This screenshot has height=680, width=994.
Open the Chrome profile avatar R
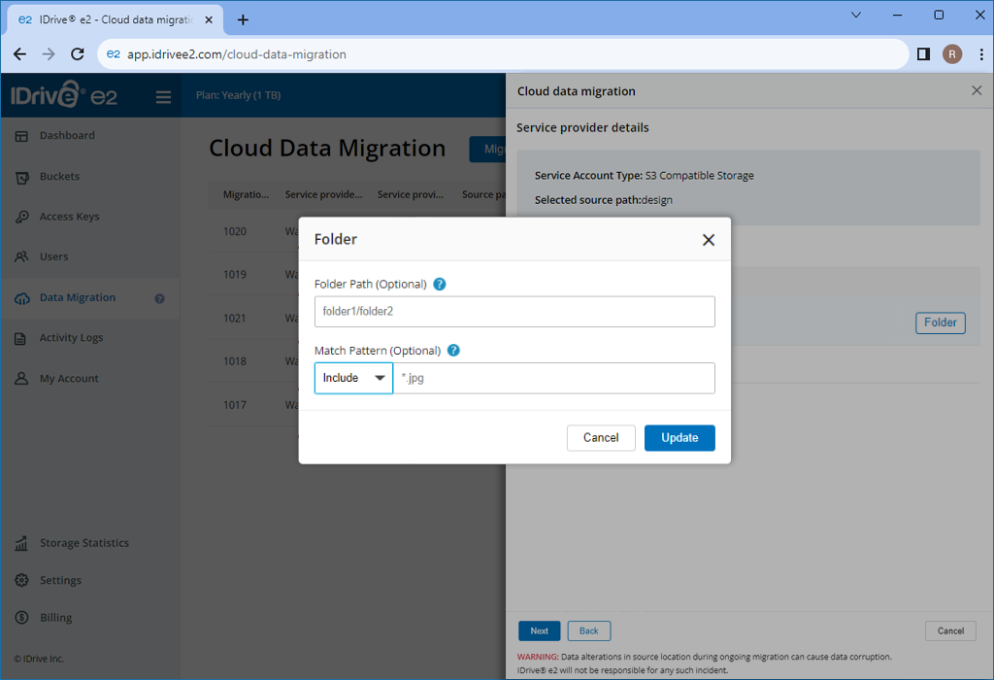[951, 54]
